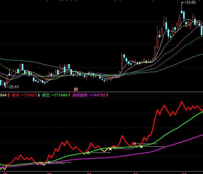Screen dimensions: 203x174
Task: Select the green 做空 indicator label
Action: point(46,95)
